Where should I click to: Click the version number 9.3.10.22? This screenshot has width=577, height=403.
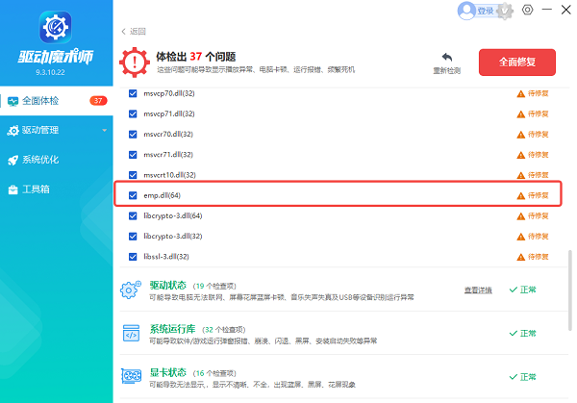point(50,72)
